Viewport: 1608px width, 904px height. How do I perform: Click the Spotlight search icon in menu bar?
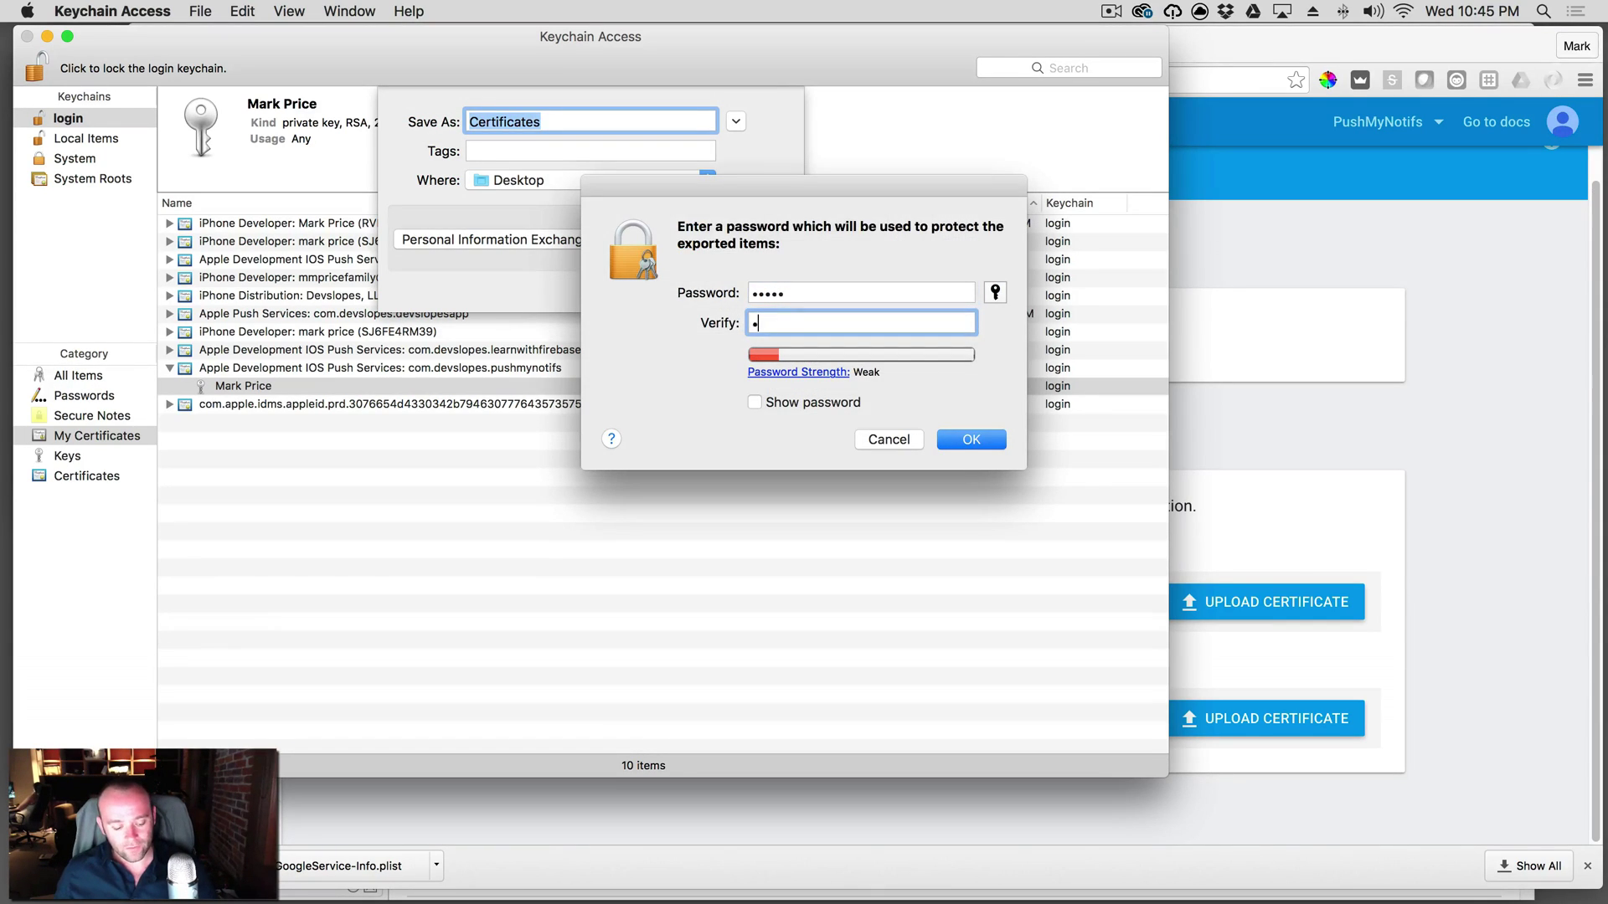[x=1544, y=11]
